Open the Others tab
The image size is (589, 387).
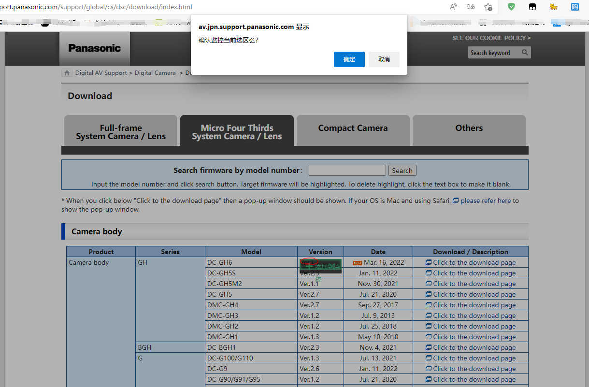469,128
